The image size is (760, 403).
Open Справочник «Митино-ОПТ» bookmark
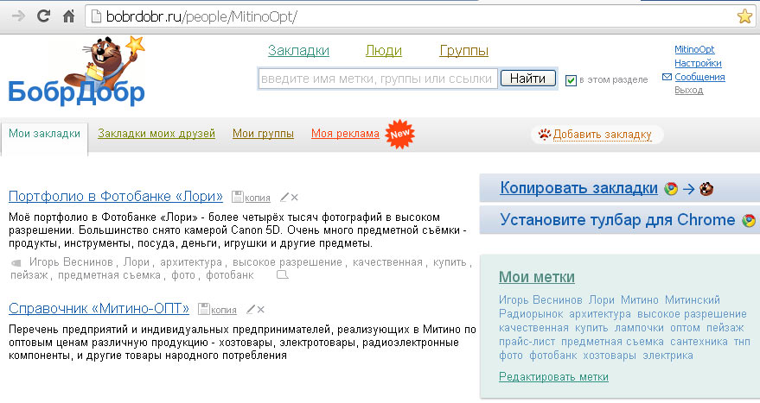tap(99, 309)
